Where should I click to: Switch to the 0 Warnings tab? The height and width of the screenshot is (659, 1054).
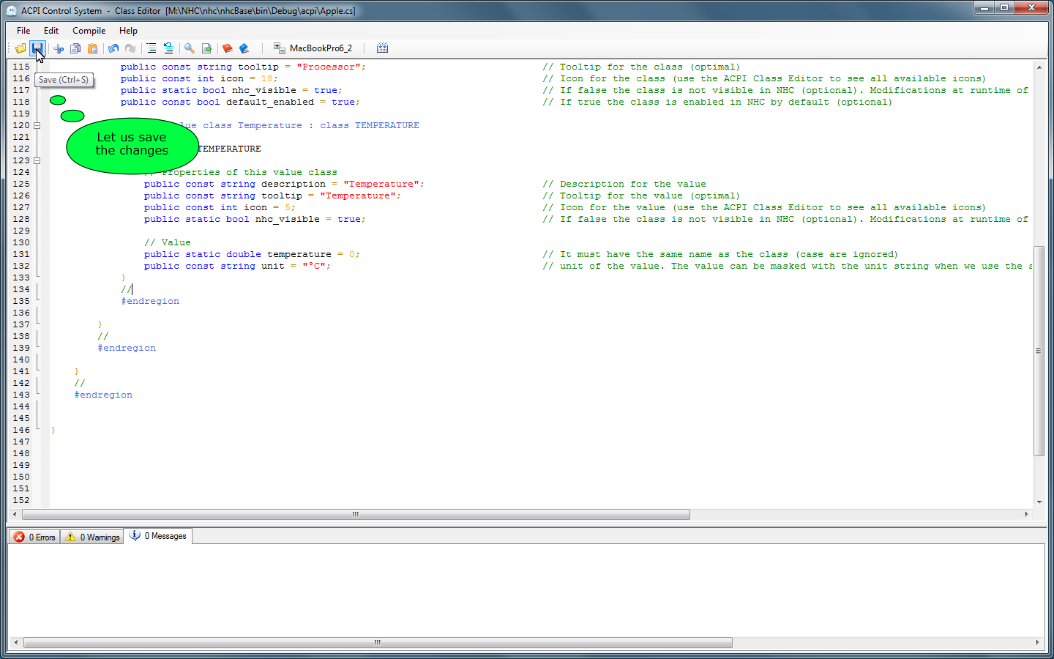coord(92,537)
